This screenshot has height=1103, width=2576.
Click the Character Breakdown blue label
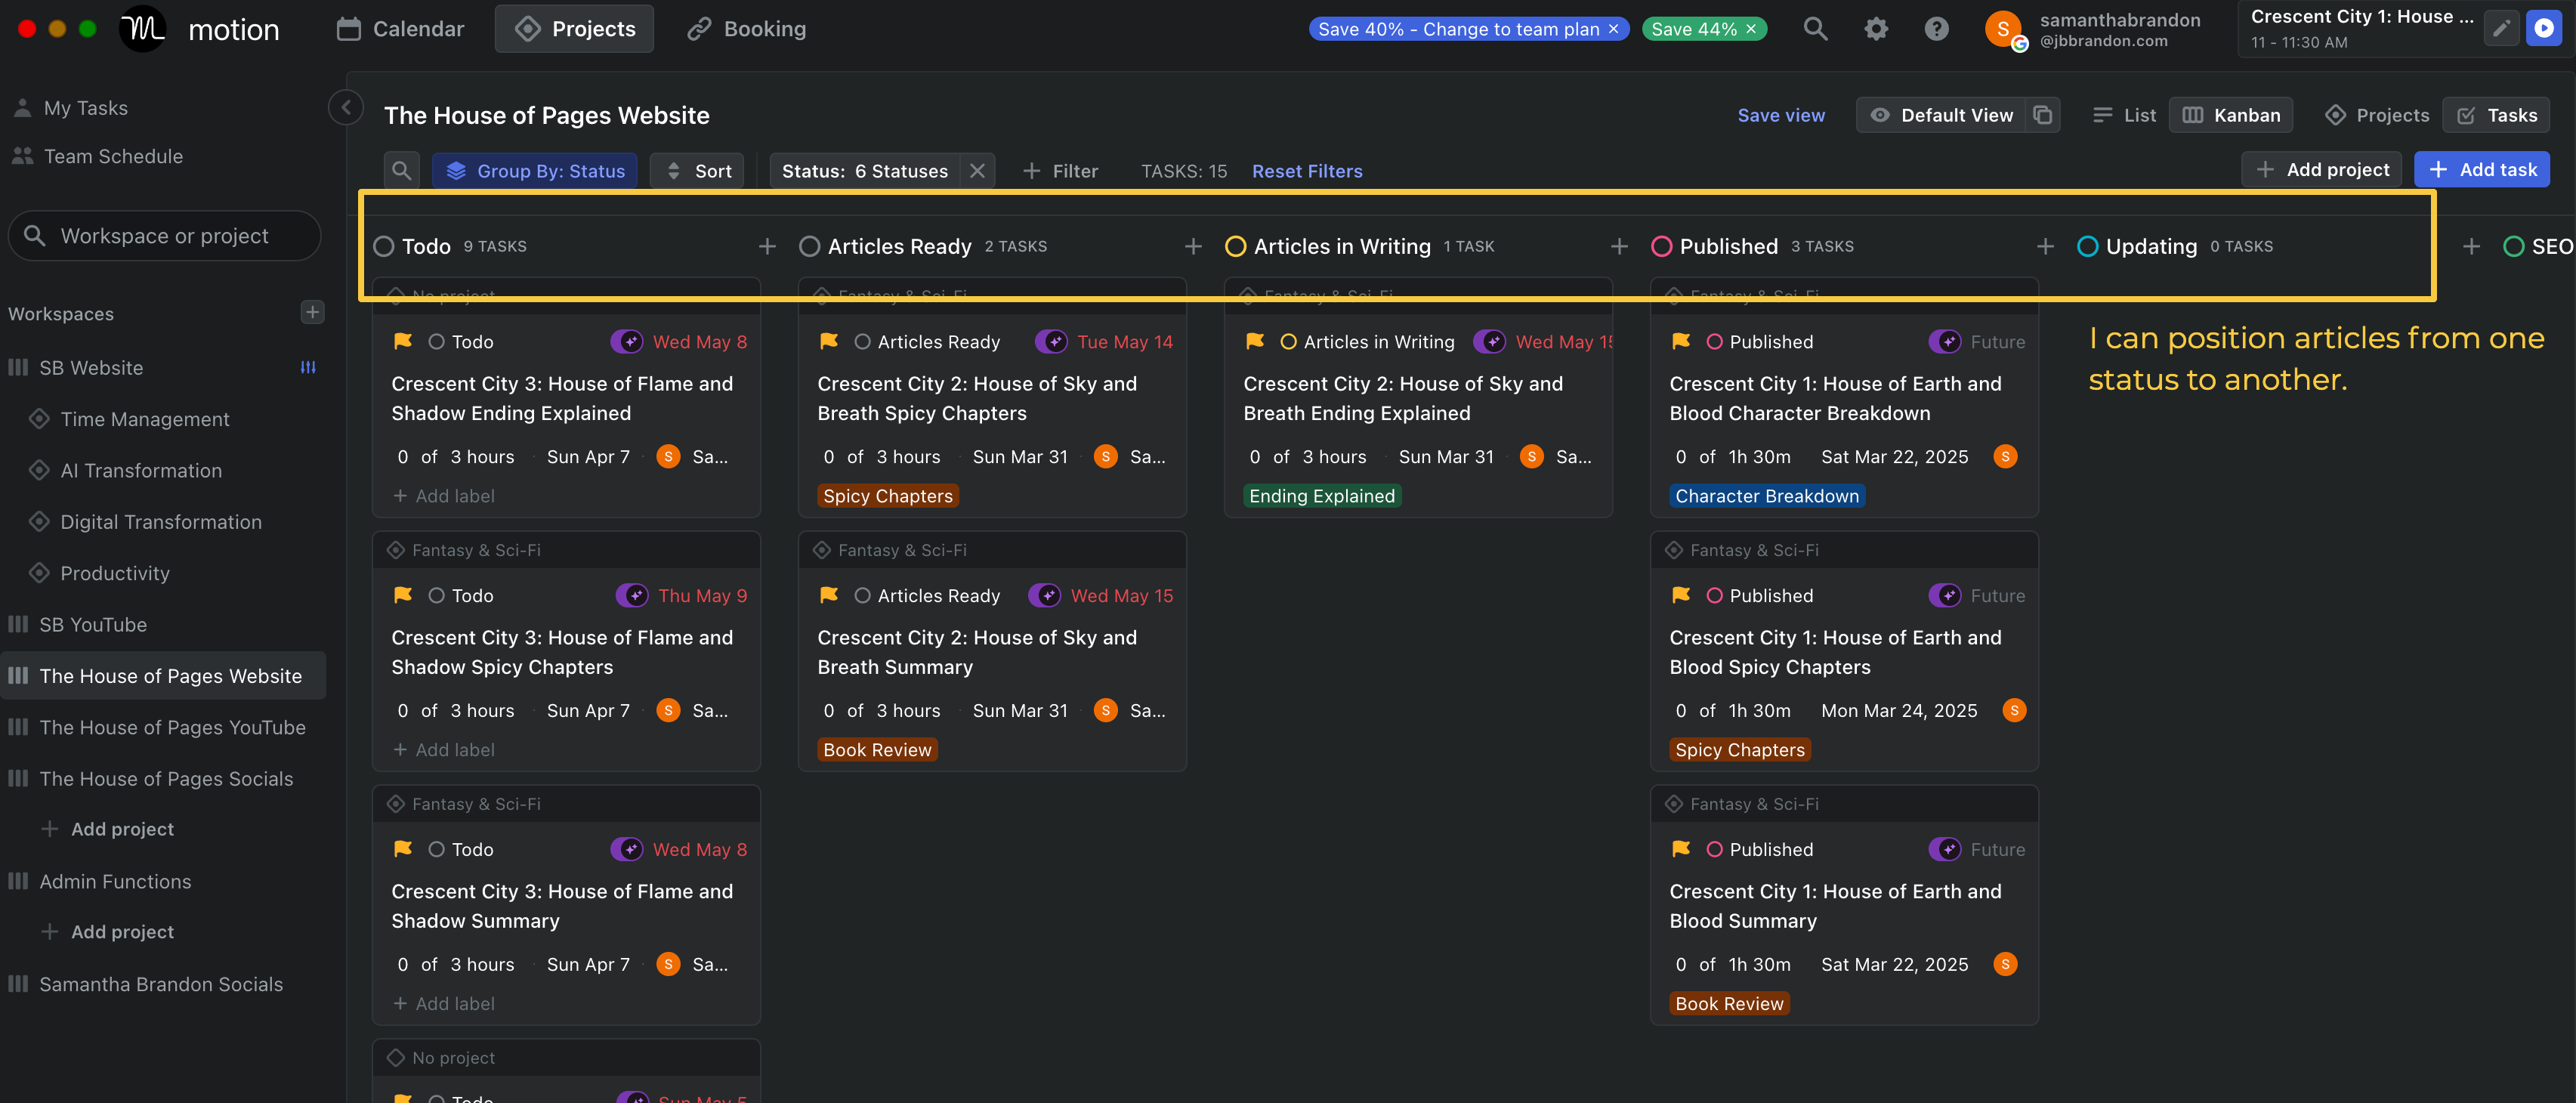(x=1767, y=496)
